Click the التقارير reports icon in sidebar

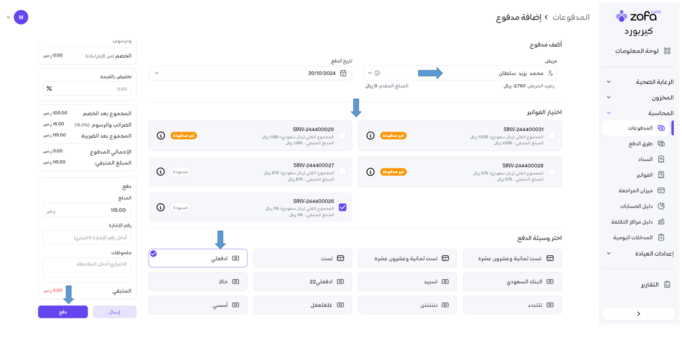[667, 285]
